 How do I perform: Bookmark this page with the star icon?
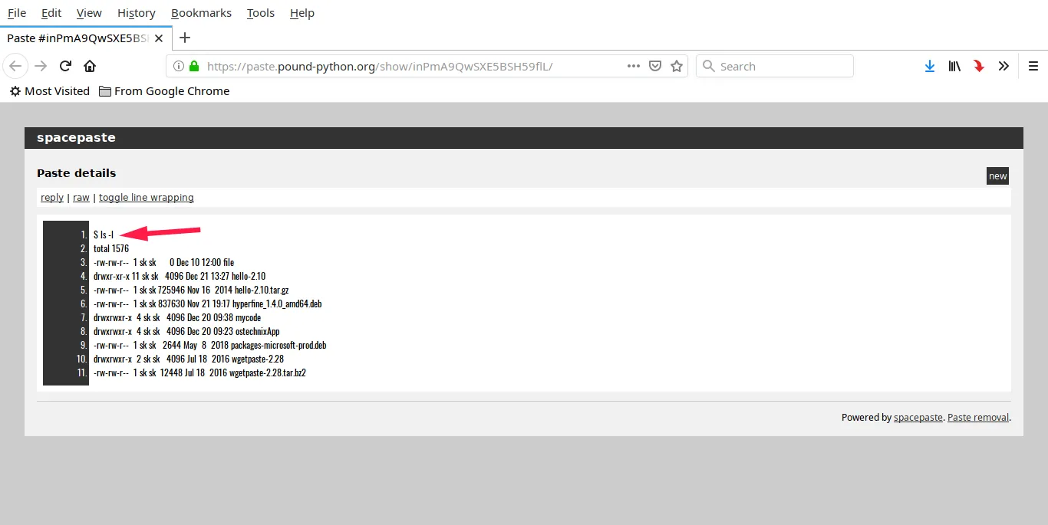[677, 66]
